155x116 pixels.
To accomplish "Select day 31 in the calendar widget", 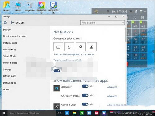I will 143,57.
